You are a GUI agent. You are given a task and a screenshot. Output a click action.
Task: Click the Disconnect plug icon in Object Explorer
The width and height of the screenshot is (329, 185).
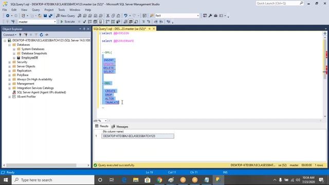point(26,35)
